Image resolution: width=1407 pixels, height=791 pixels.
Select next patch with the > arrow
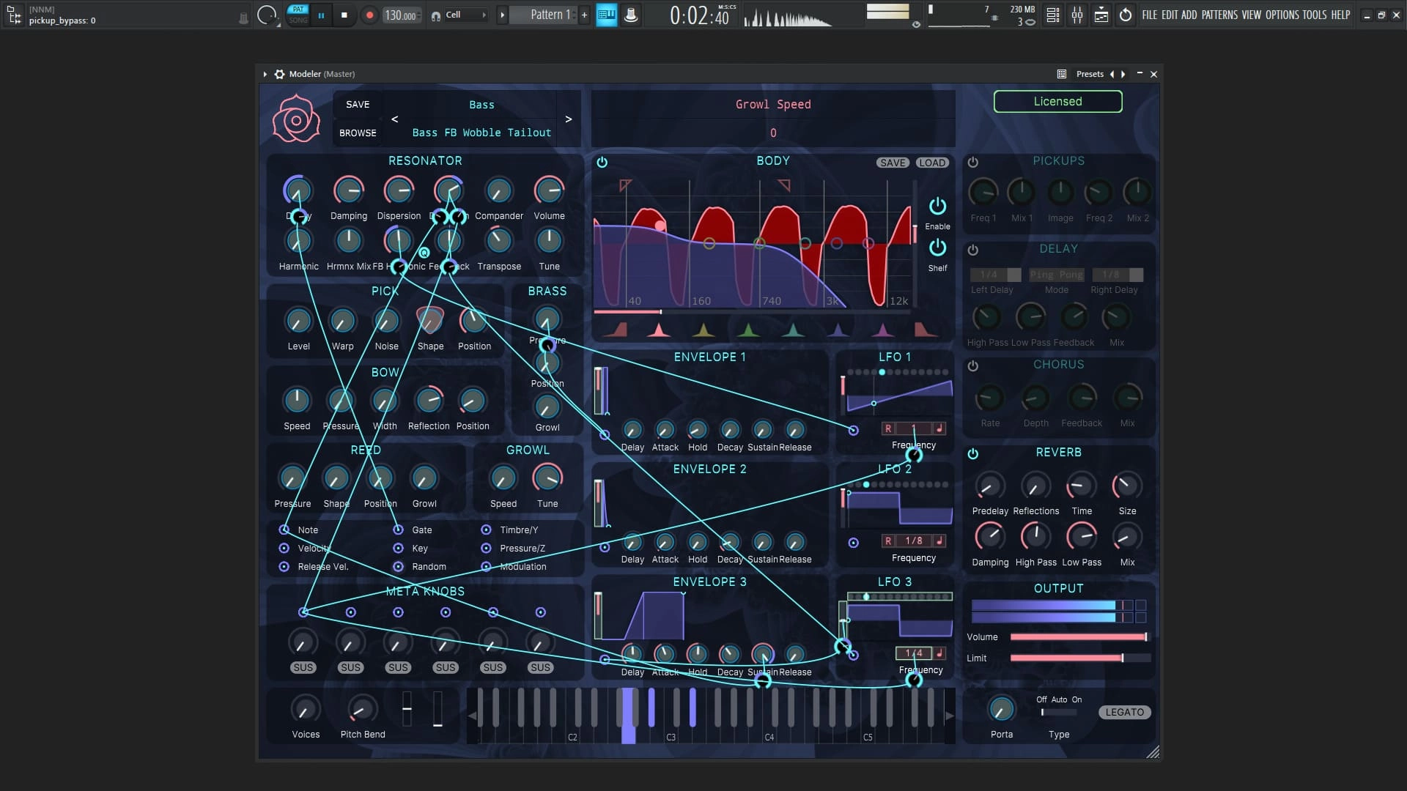[x=568, y=119]
